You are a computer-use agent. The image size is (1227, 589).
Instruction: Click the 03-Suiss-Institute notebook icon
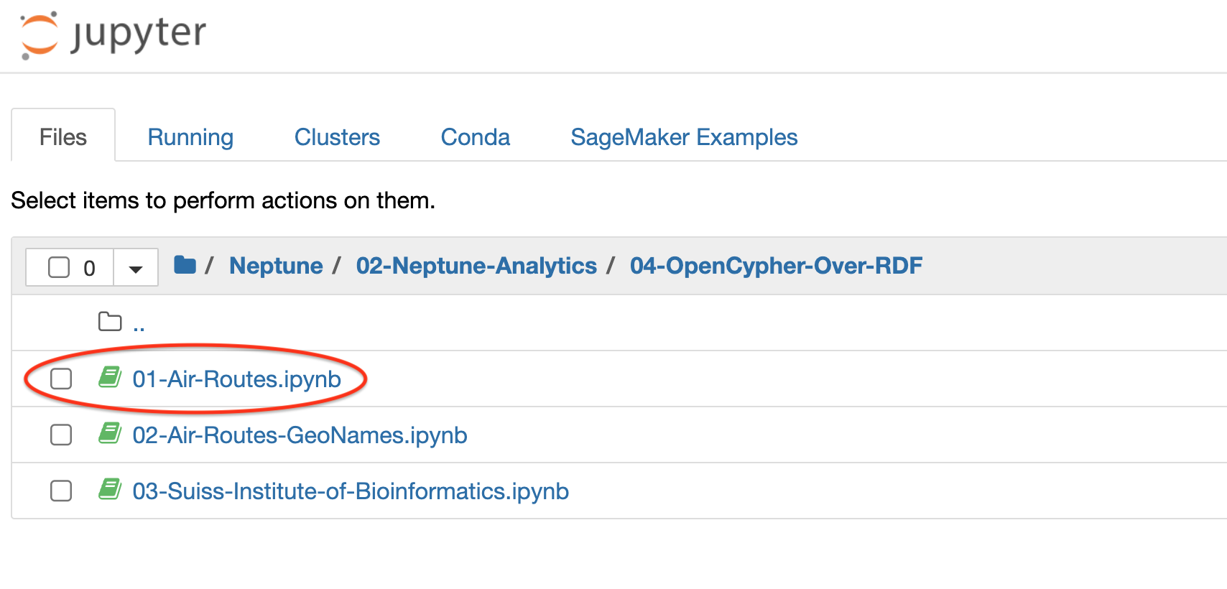110,489
